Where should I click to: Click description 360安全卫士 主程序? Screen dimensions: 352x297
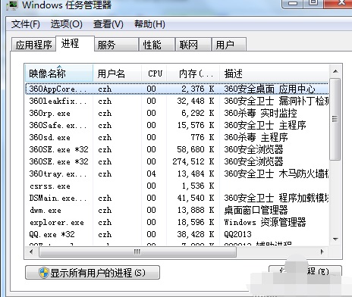point(265,125)
